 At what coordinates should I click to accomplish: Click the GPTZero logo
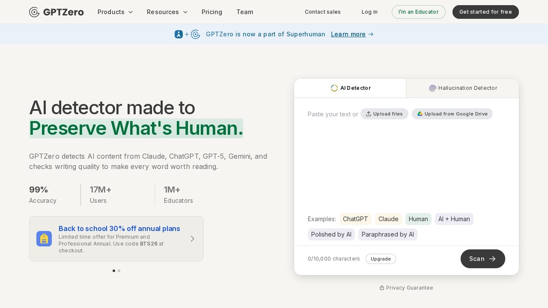coord(56,12)
